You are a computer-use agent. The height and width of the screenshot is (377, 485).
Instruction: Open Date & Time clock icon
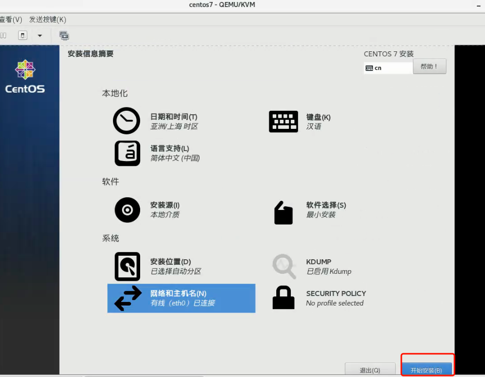tap(127, 121)
